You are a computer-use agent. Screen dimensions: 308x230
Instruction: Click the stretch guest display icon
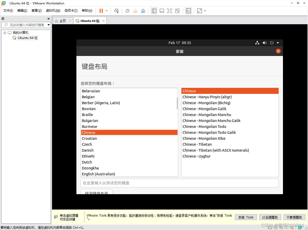click(200, 11)
